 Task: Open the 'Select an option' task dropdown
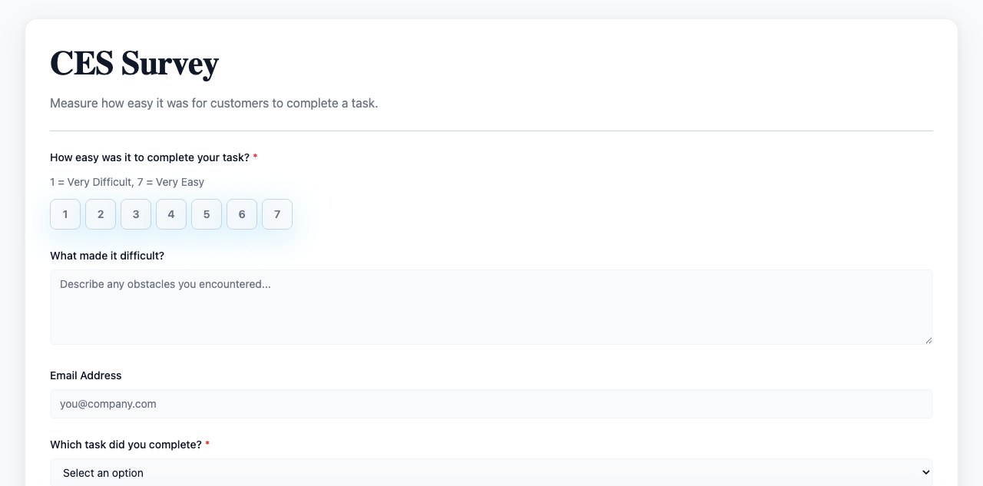point(491,473)
